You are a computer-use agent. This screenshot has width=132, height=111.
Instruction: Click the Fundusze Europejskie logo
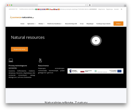[x=74, y=71]
